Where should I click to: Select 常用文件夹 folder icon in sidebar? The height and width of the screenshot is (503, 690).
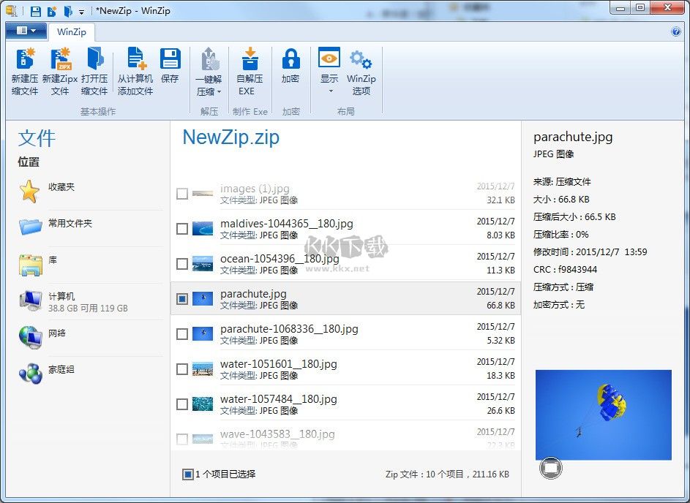click(x=30, y=227)
